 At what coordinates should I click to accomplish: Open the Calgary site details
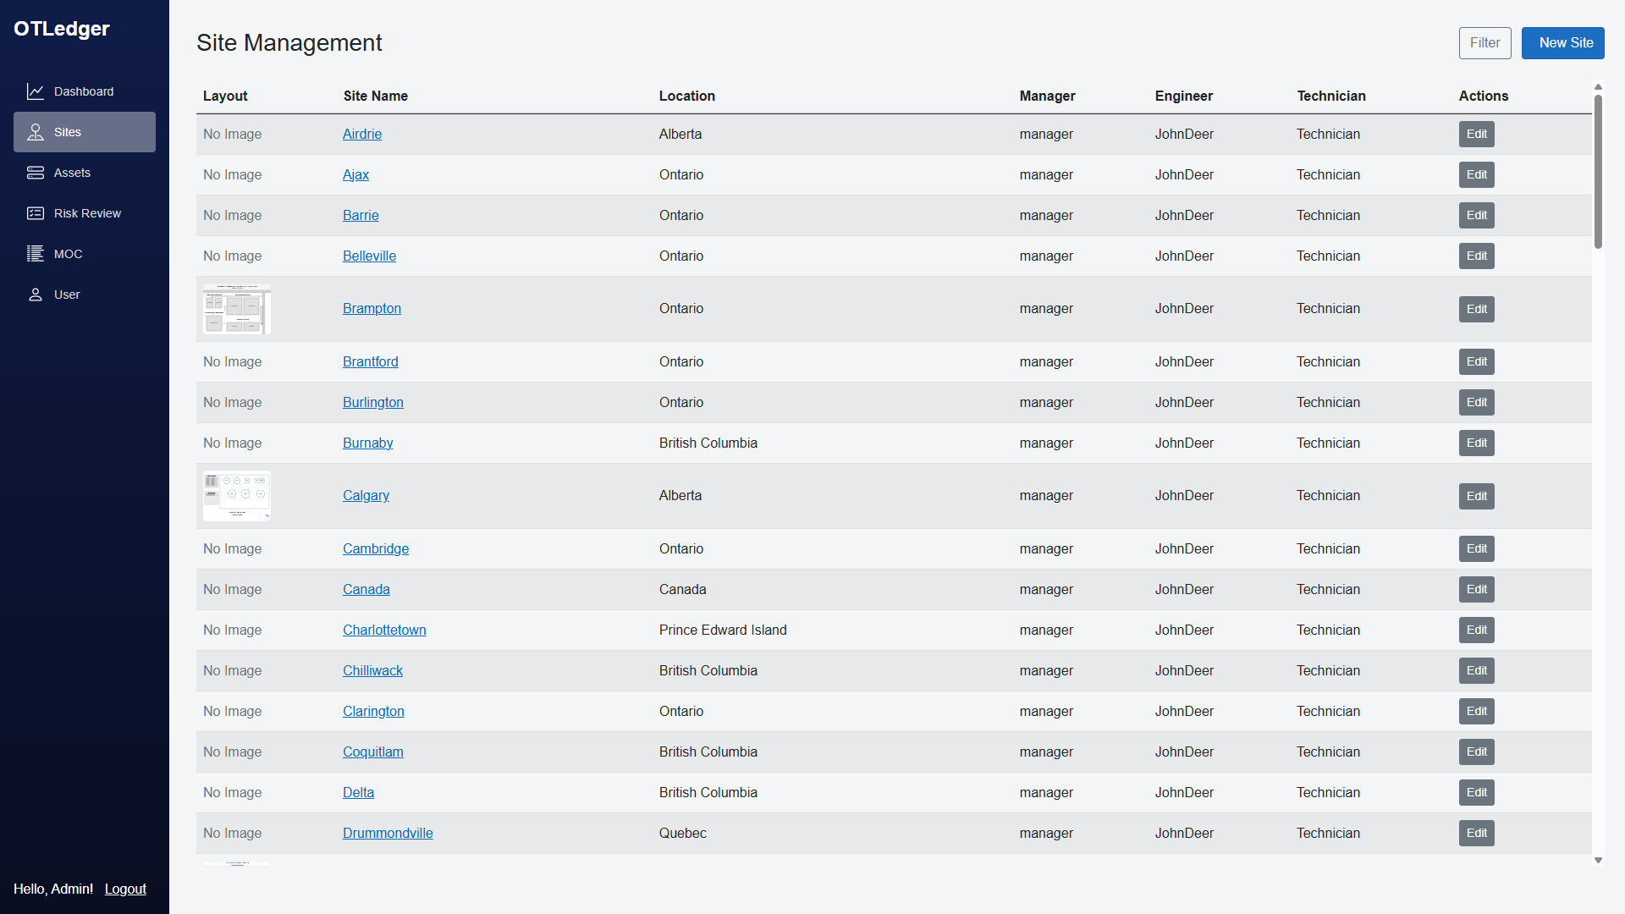click(366, 495)
